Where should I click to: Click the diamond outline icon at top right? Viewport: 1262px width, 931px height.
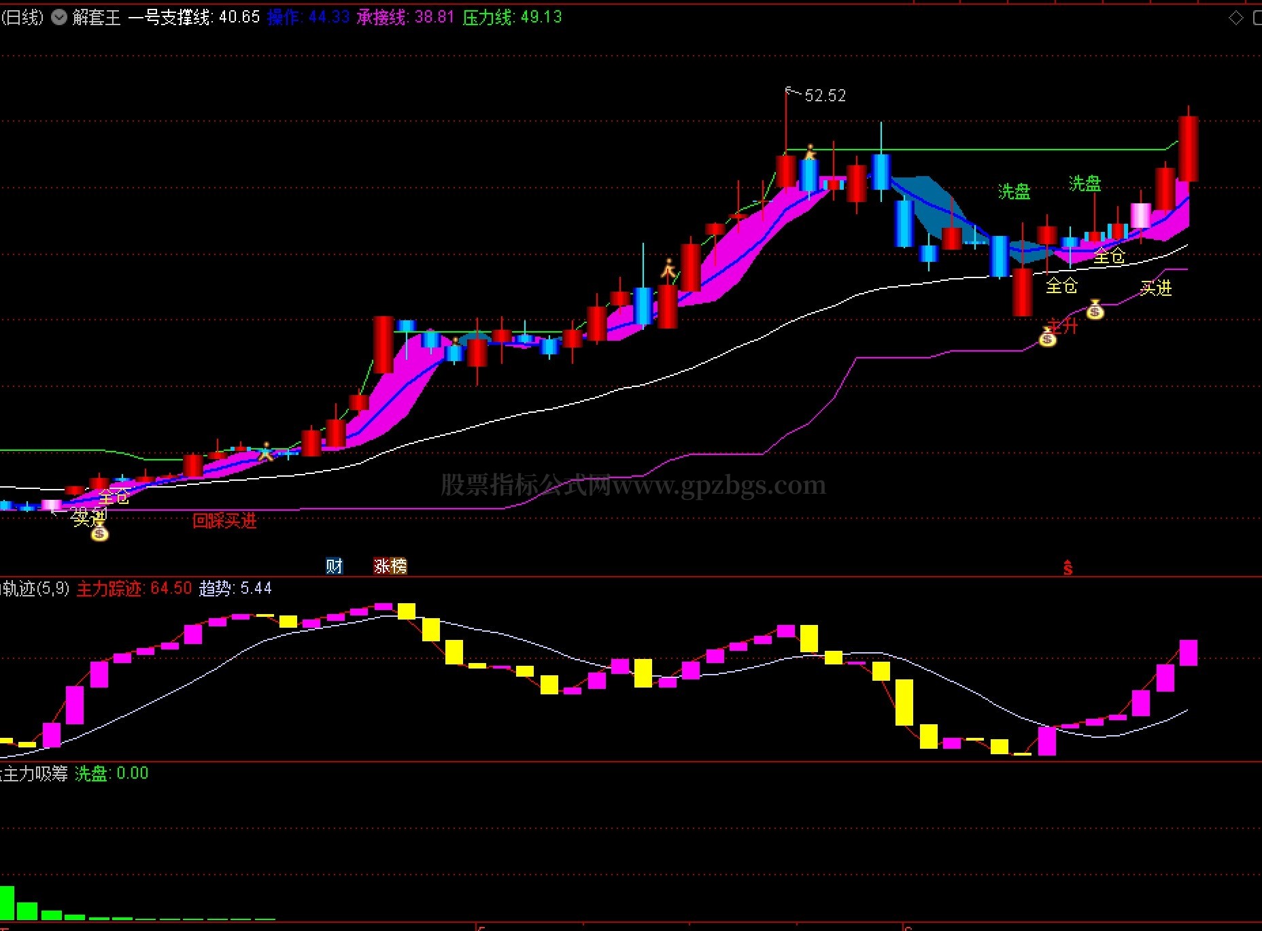(x=1236, y=18)
